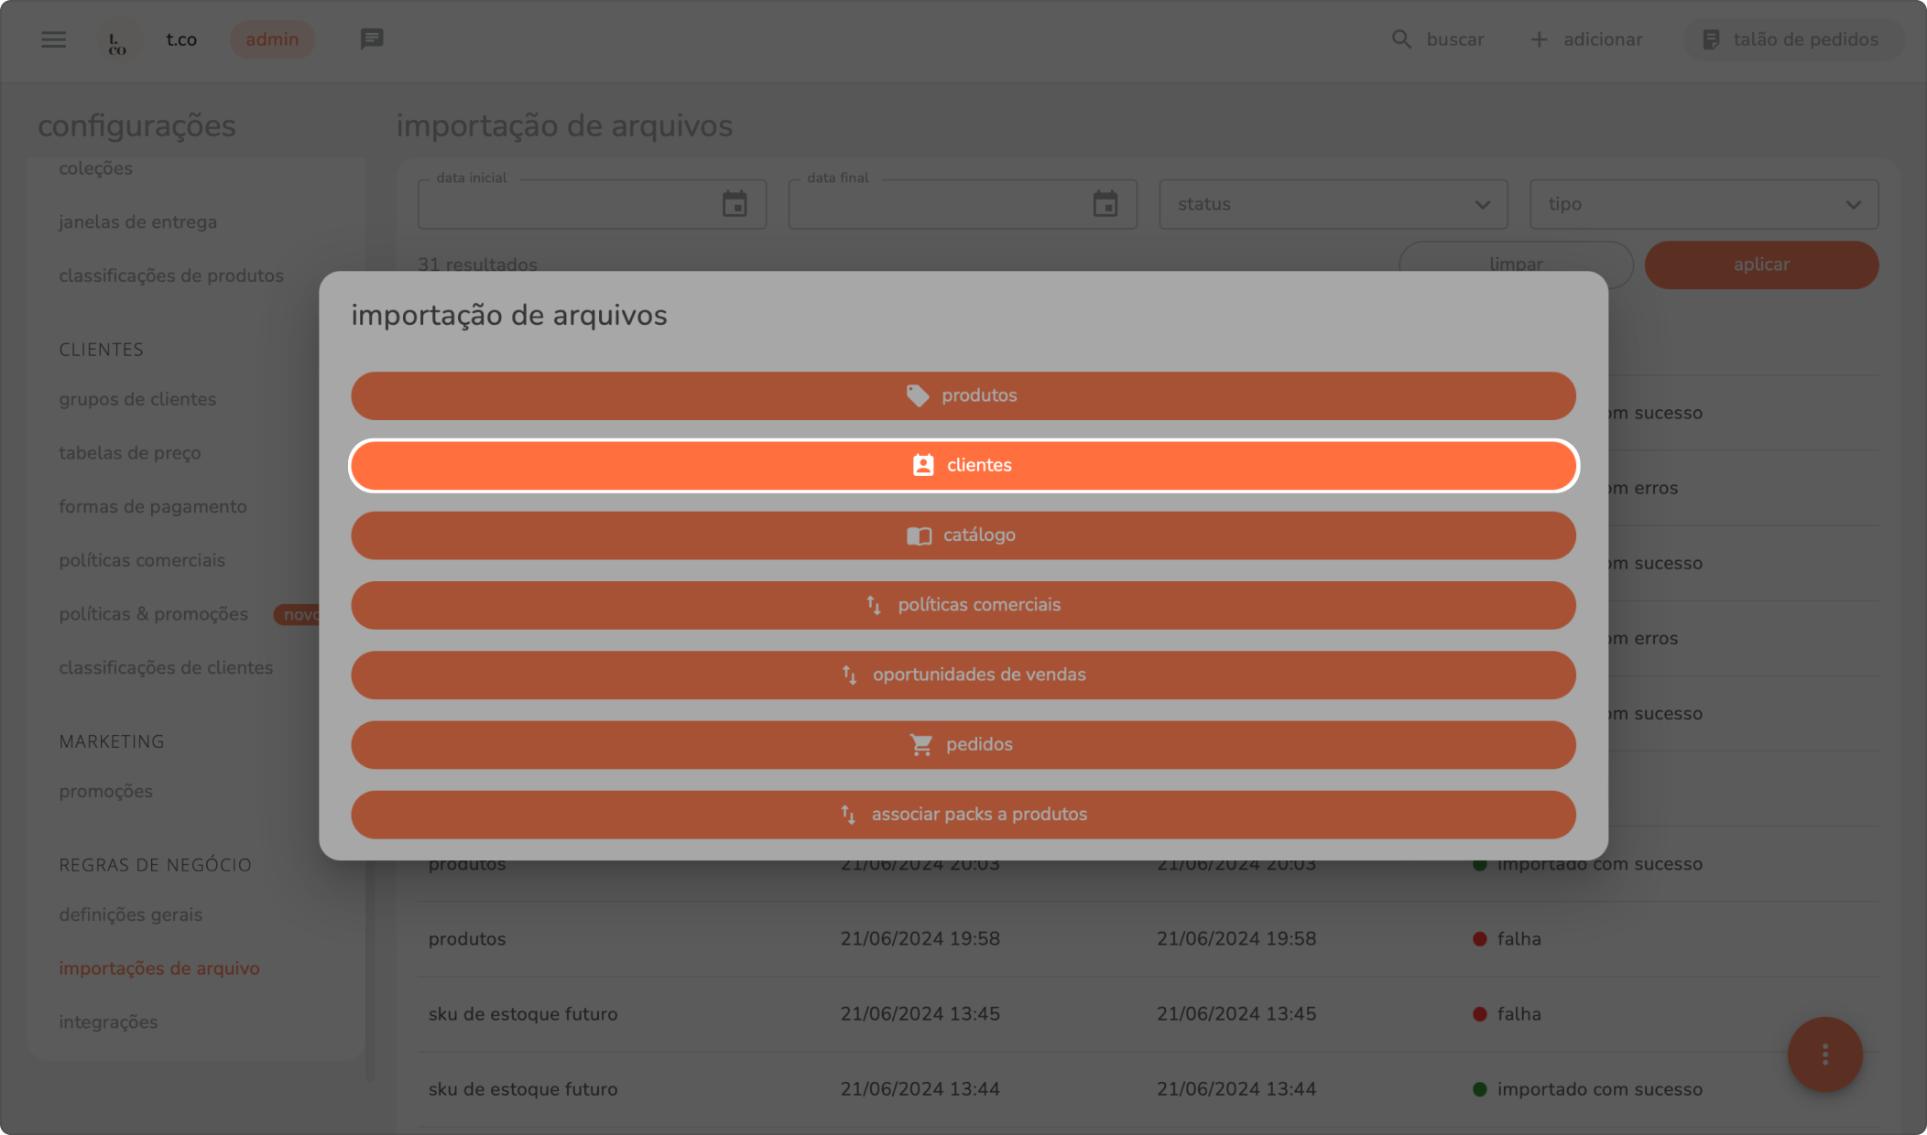Image resolution: width=1927 pixels, height=1135 pixels.
Task: Choose políticas comerciais import option
Action: pyautogui.click(x=963, y=605)
